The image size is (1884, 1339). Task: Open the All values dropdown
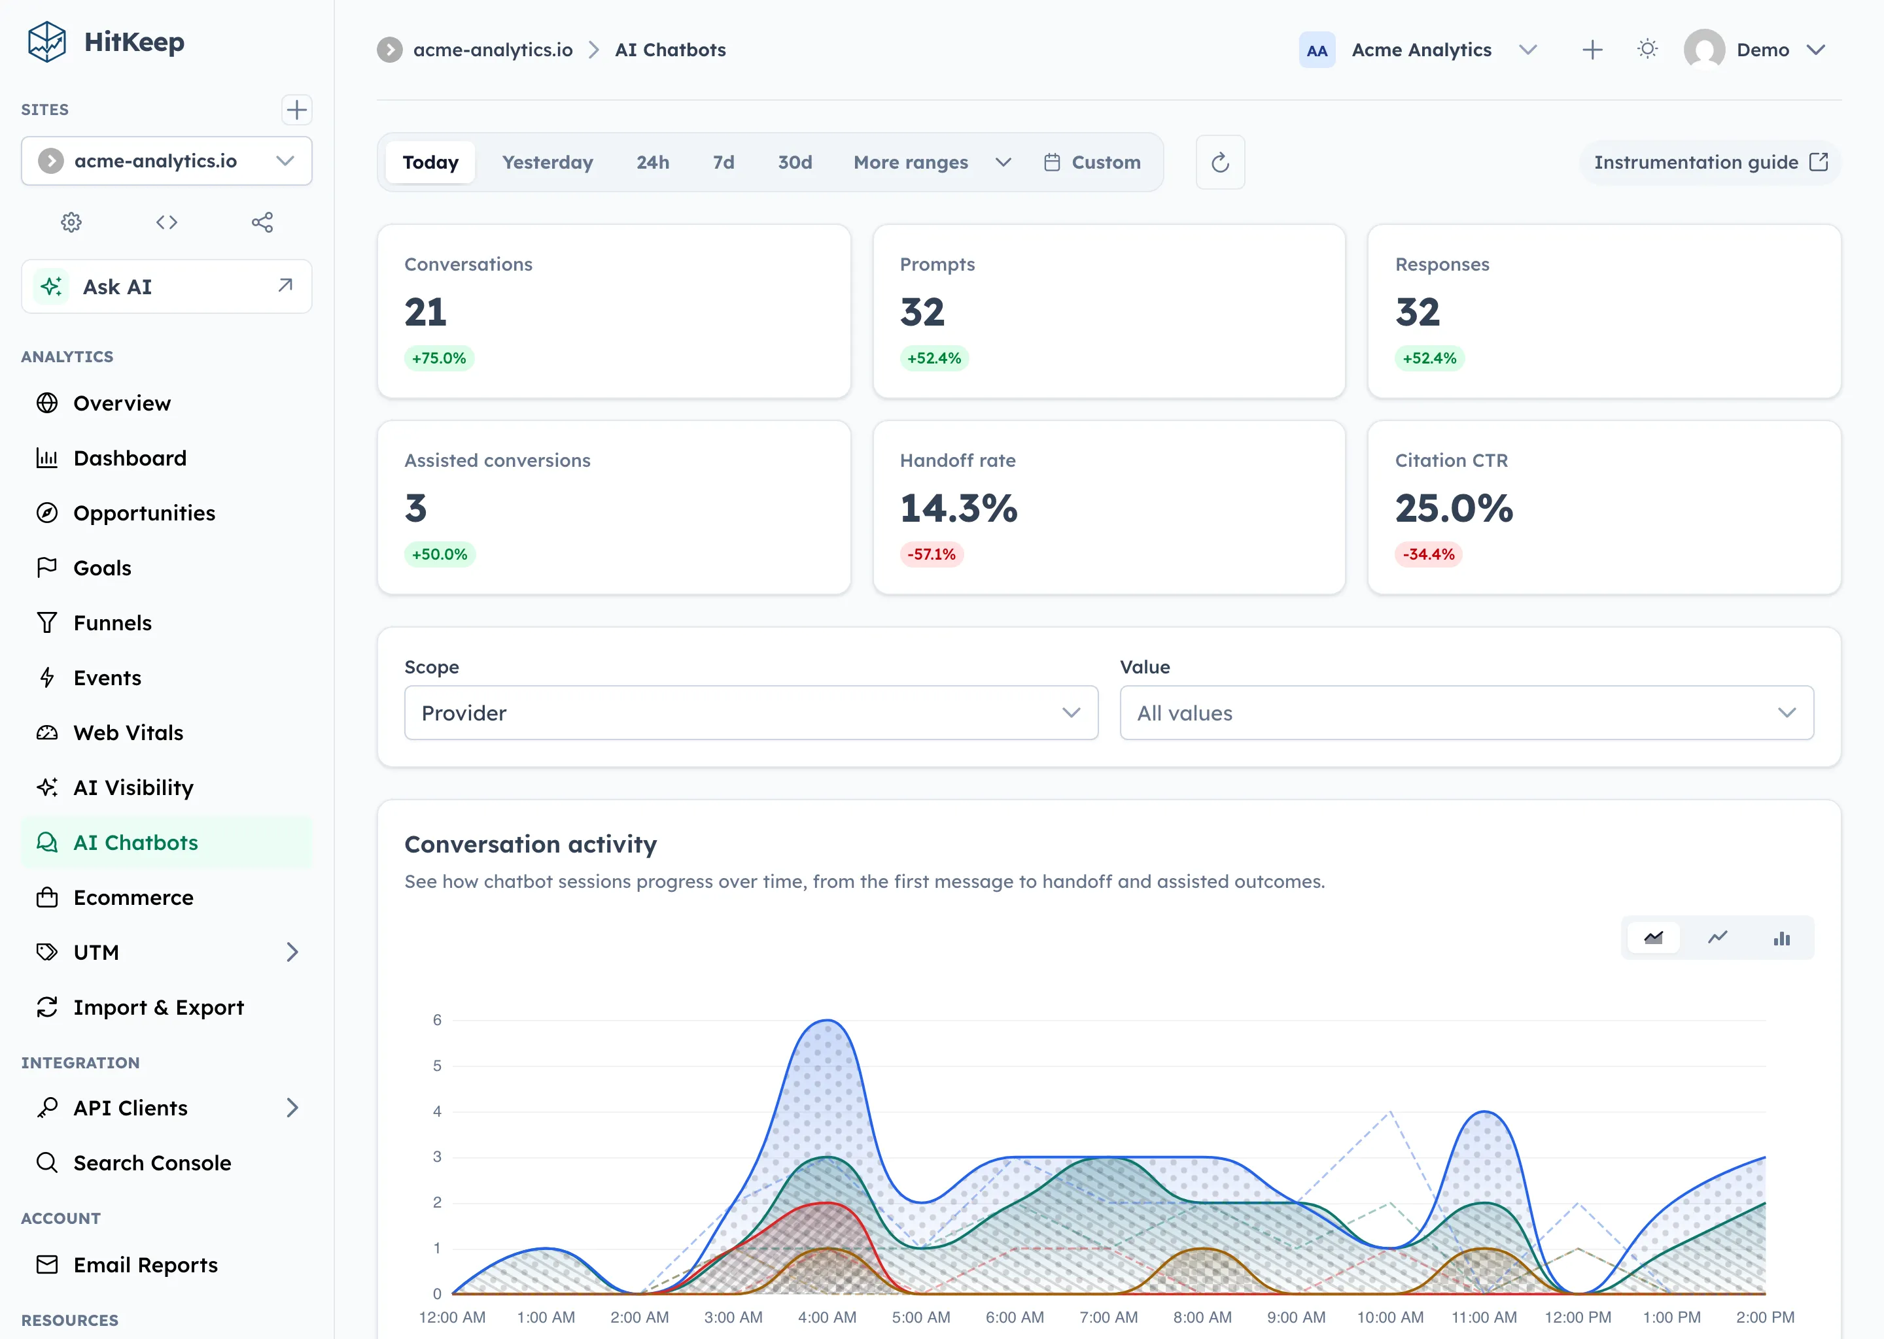point(1466,713)
